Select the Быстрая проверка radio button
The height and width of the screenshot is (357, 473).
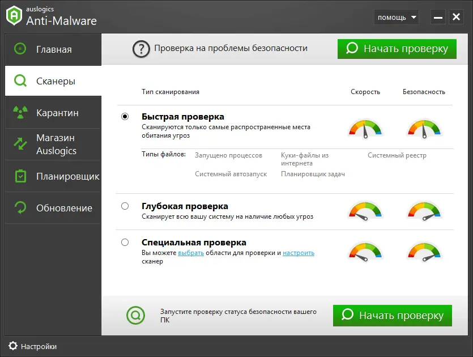coord(125,117)
